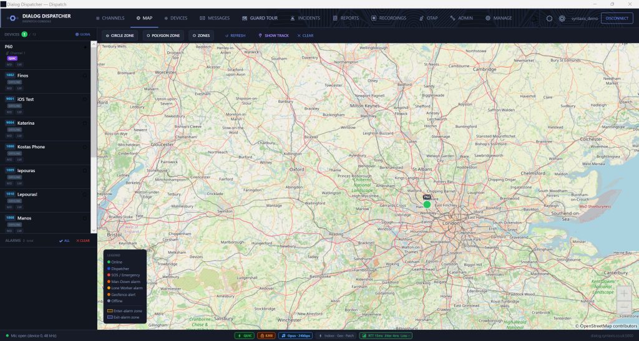Image resolution: width=639 pixels, height=341 pixels.
Task: Open the Messages tab
Action: (x=215, y=18)
